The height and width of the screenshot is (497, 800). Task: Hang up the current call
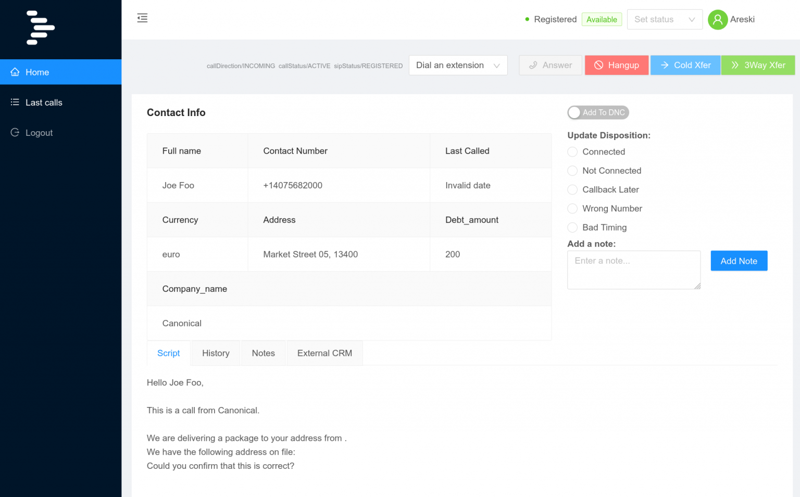(617, 65)
